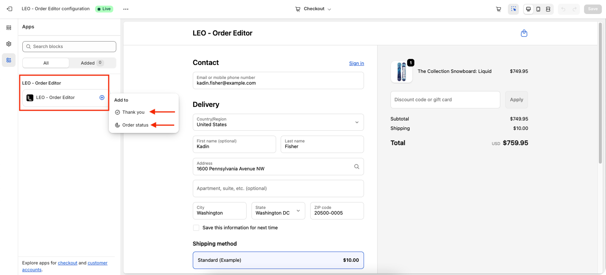
Task: Choose Thank you from Add to menu
Action: [x=133, y=112]
